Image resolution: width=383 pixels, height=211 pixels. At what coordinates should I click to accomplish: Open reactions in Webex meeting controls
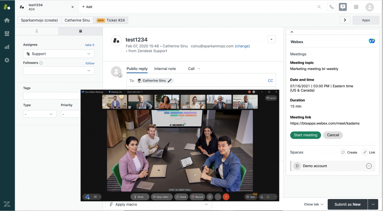(210, 197)
